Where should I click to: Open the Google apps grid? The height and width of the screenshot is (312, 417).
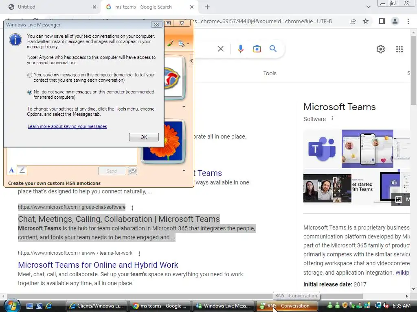point(399,49)
